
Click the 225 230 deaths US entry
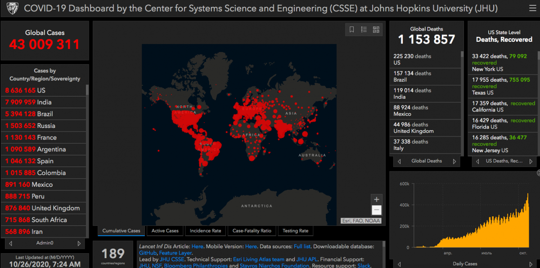[x=425, y=60]
